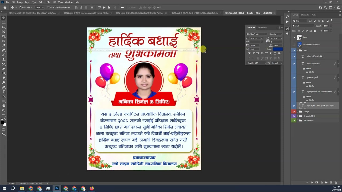
Task: Apply Faux Bold in Character panel
Action: (249, 53)
